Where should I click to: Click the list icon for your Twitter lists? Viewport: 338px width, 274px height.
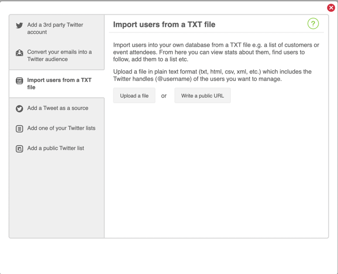[x=19, y=129]
